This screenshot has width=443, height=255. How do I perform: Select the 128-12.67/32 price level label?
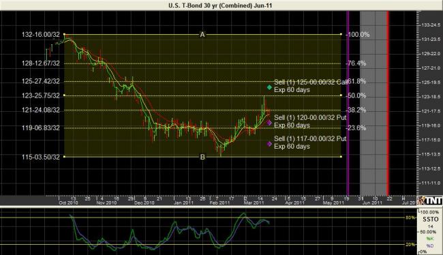tap(41, 63)
